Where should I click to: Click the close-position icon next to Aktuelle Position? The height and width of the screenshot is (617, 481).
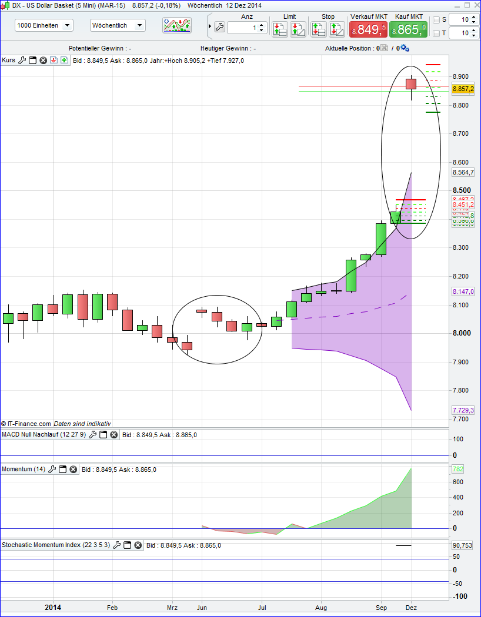[384, 48]
